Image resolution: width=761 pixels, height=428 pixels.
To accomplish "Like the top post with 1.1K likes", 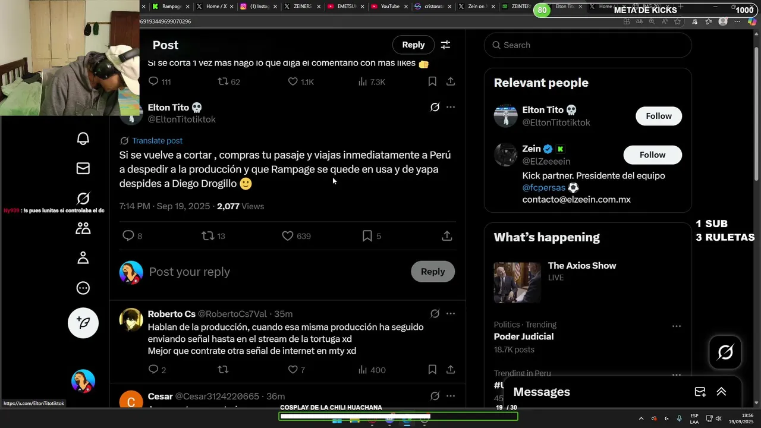I will click(x=301, y=81).
